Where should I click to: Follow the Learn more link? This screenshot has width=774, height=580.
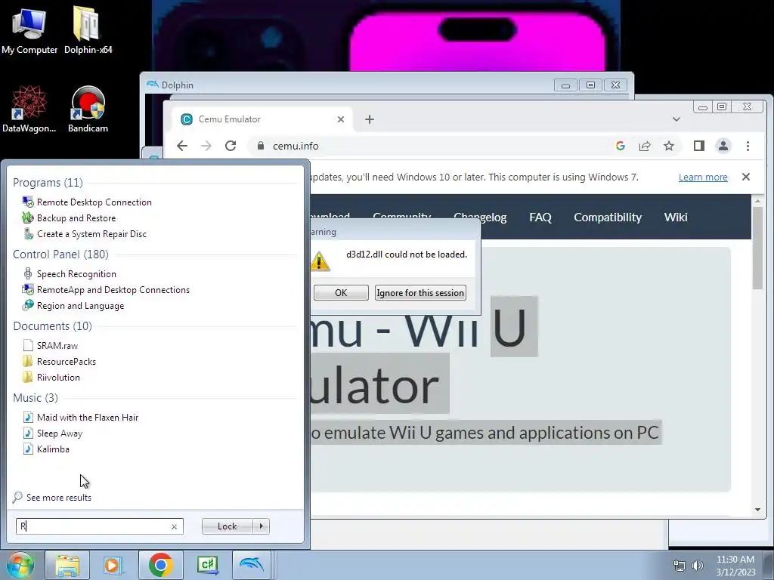(x=703, y=177)
